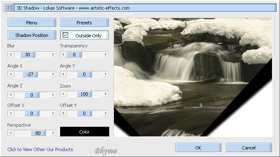Increase Angle X with right arrow

tap(53, 74)
